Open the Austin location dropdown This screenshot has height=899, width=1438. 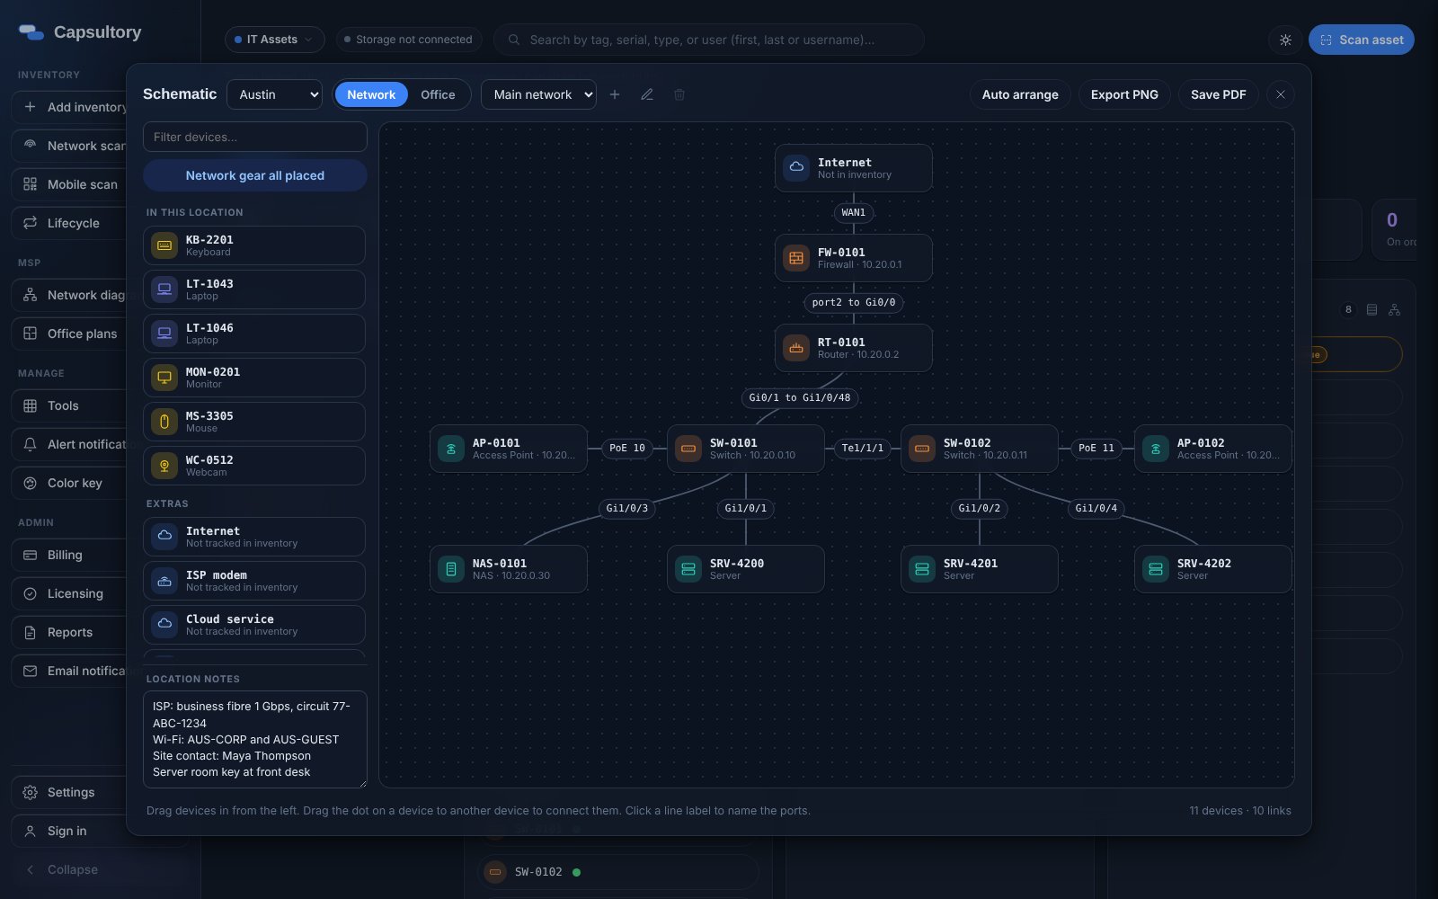click(275, 94)
